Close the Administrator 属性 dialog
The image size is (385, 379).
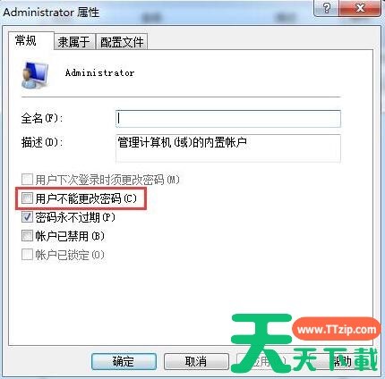[360, 8]
